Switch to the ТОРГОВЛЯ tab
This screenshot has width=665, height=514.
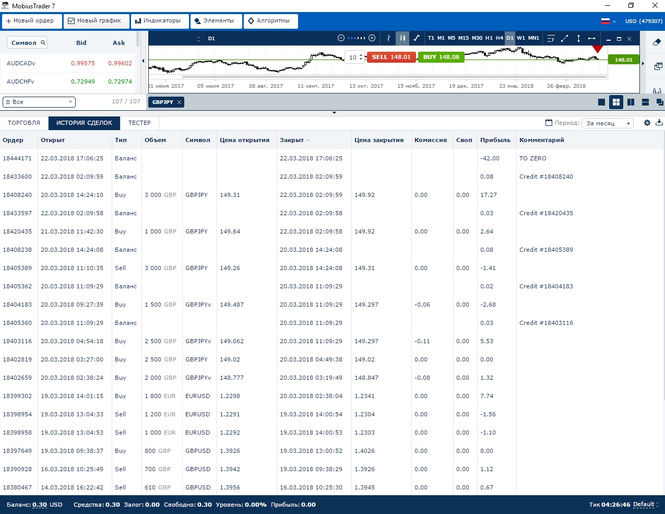pyautogui.click(x=24, y=123)
